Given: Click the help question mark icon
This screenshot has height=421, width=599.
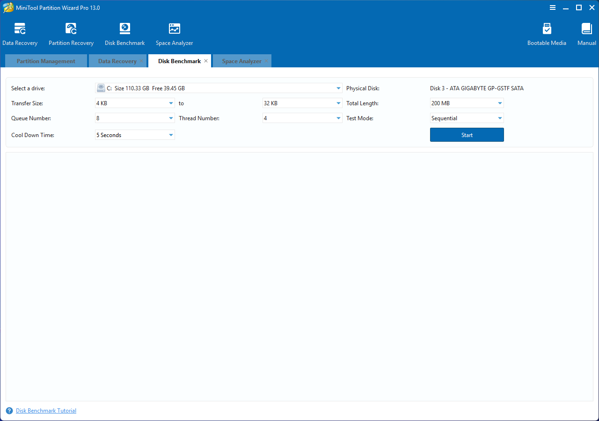Looking at the screenshot, I should point(9,411).
